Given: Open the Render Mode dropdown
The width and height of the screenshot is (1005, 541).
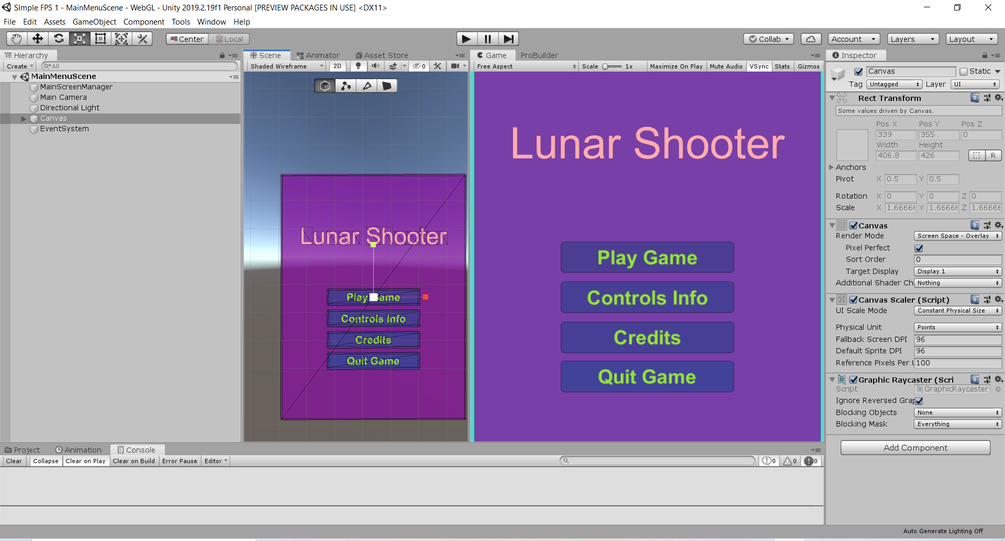Looking at the screenshot, I should [957, 236].
